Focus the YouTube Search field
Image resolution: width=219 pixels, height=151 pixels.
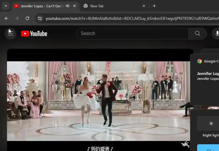[x=132, y=34]
